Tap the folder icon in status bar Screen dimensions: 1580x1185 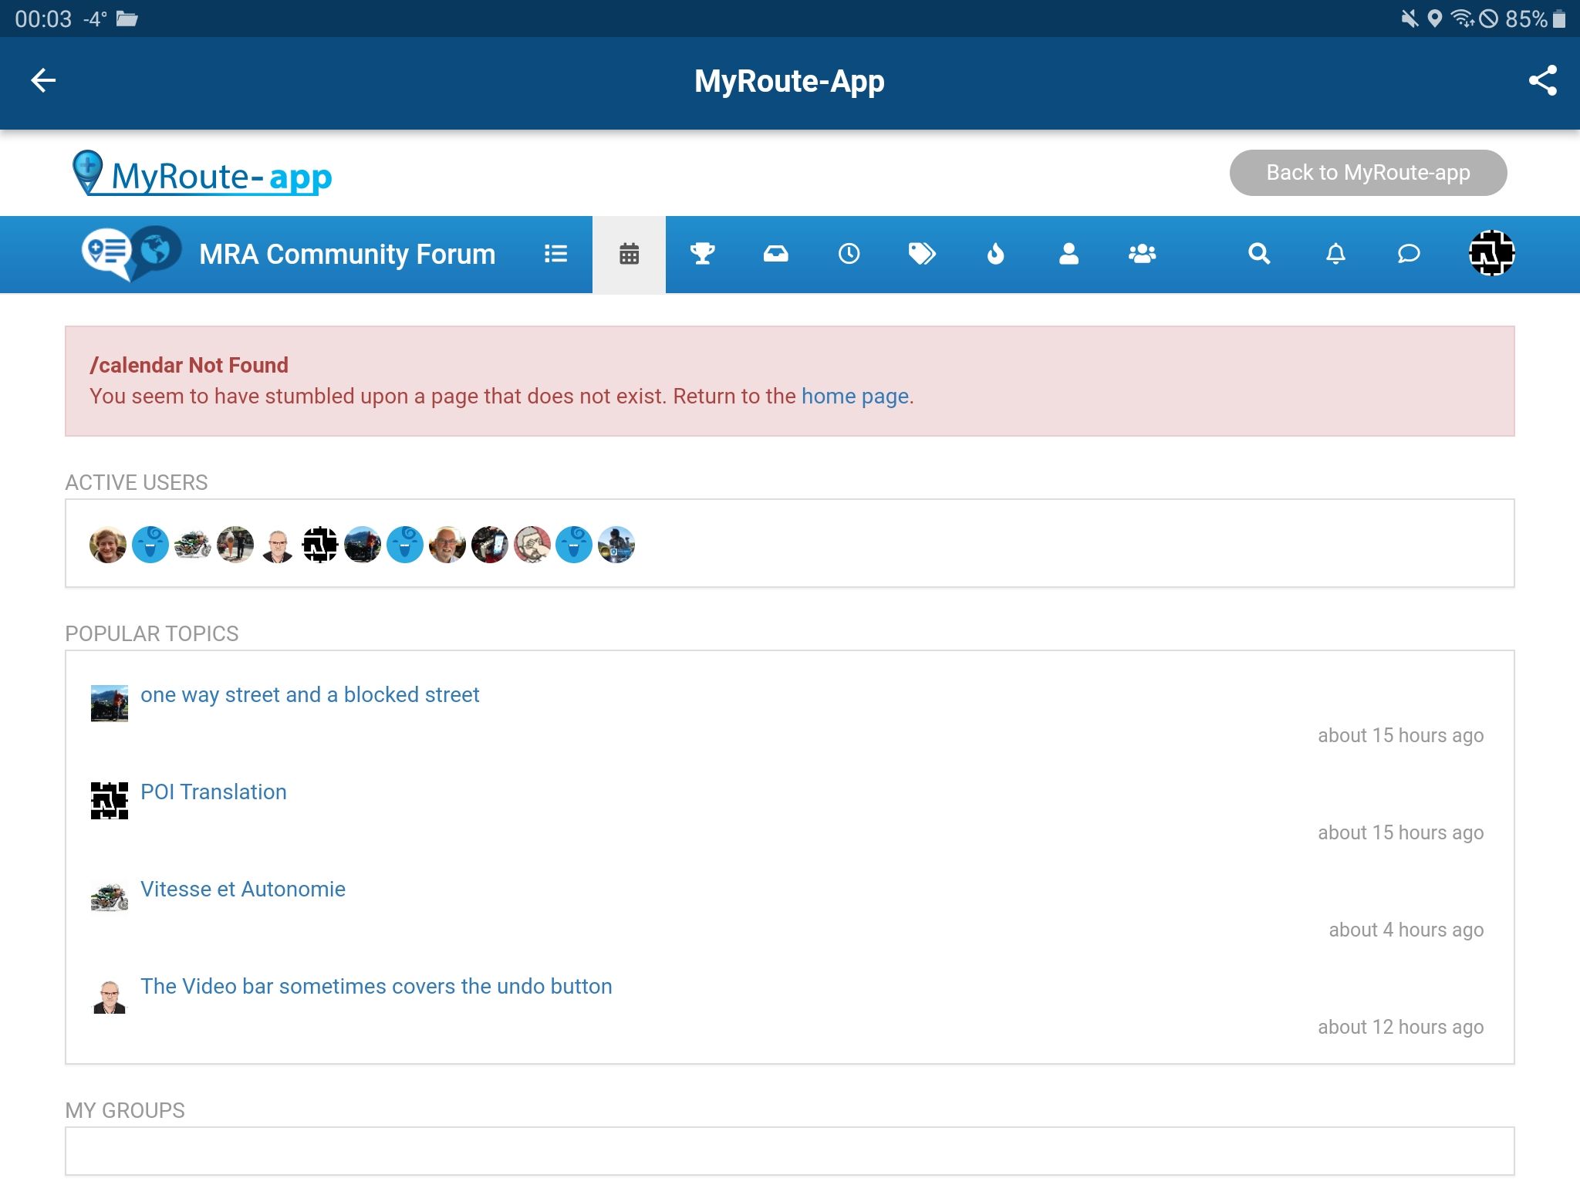(127, 19)
